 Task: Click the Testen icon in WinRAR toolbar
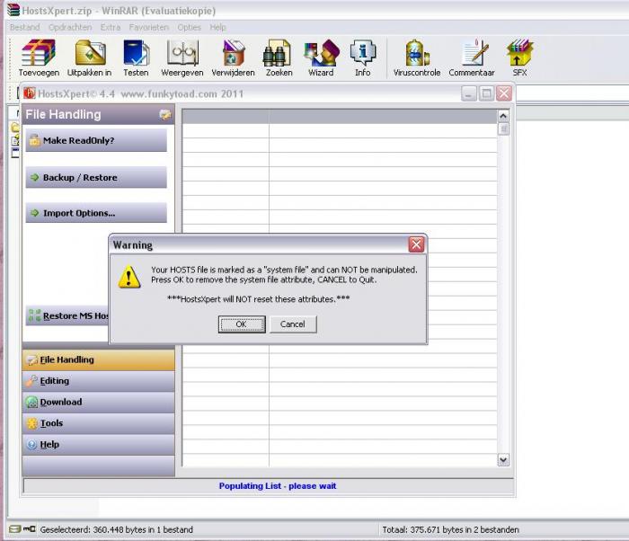pos(136,58)
